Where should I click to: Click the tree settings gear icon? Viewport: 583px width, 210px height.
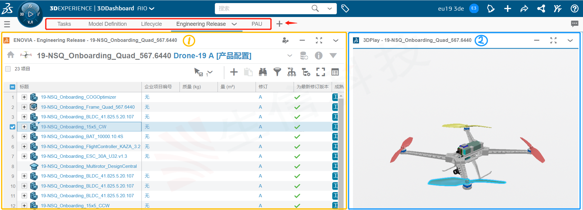pos(306,72)
